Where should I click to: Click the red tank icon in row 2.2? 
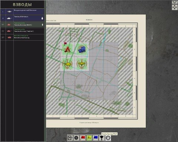tap(9, 31)
